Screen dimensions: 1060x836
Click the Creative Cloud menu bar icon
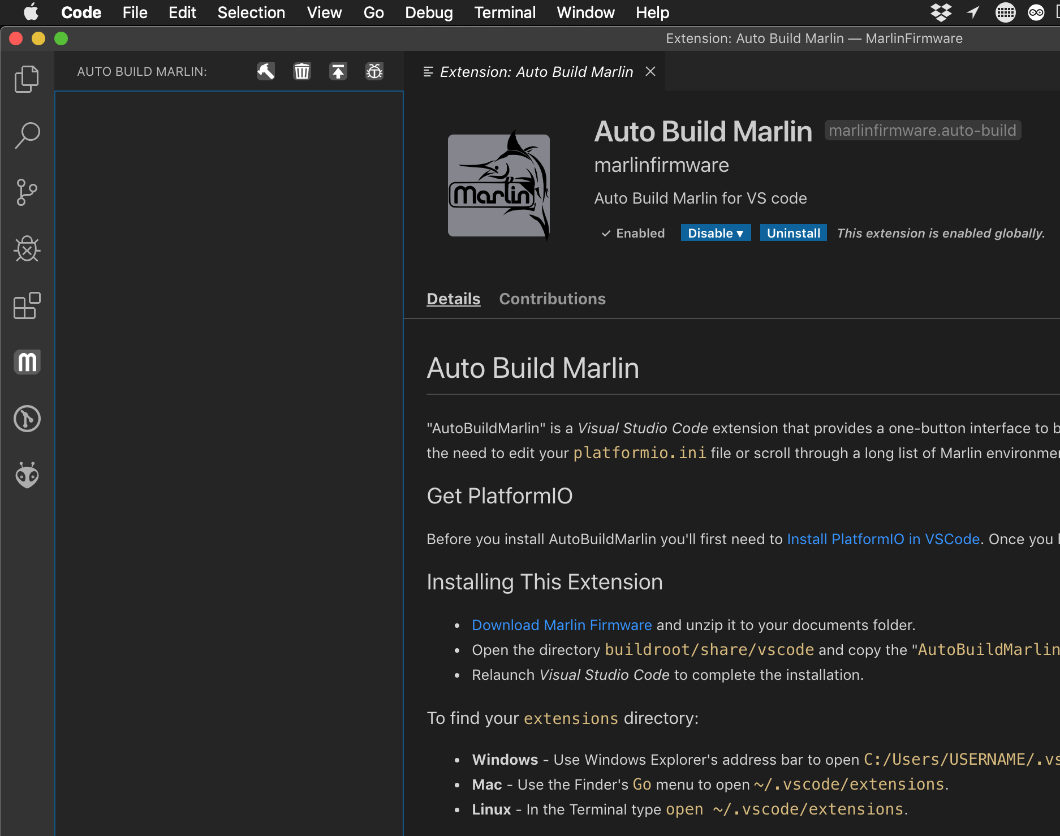pyautogui.click(x=1036, y=12)
